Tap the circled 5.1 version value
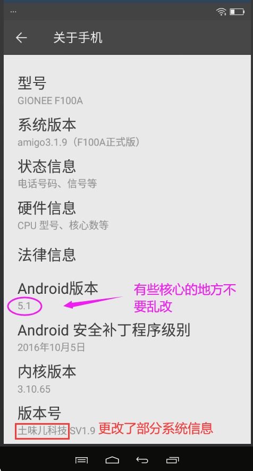Viewport: 253px width, 471px height. pos(24,306)
